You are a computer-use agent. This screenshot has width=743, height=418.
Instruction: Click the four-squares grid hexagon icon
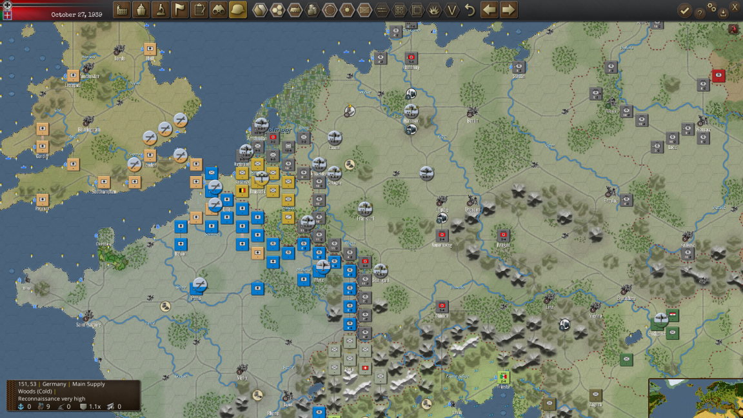tap(399, 10)
